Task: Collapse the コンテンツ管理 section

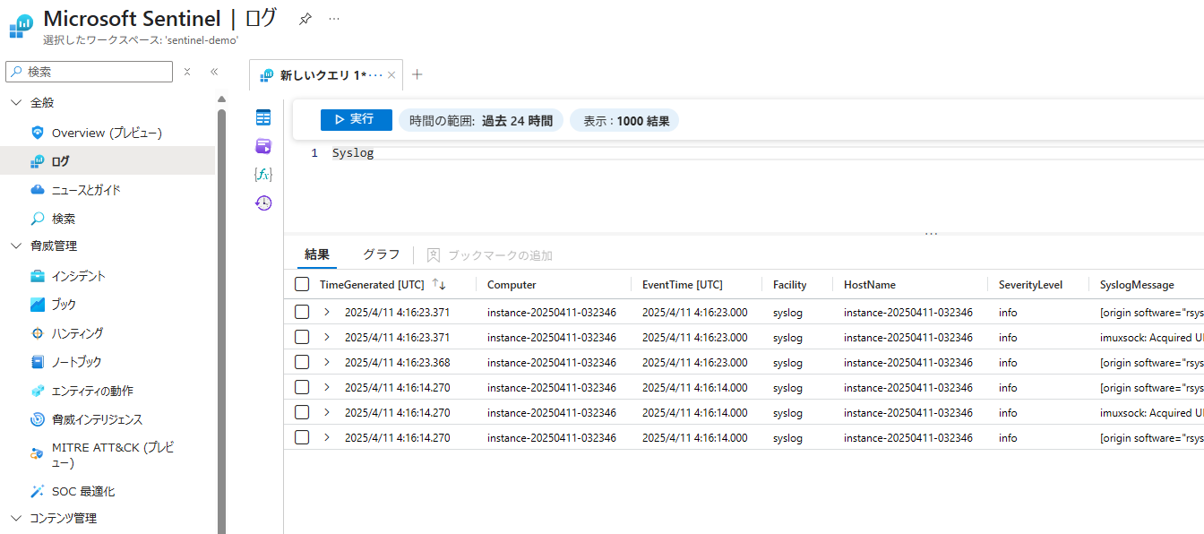Action: pos(15,518)
